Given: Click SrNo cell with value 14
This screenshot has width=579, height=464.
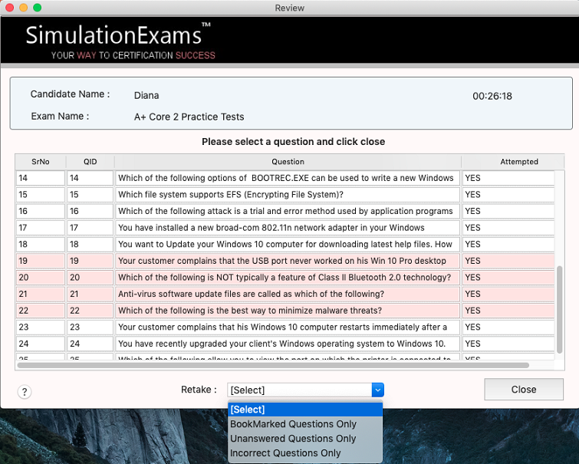Looking at the screenshot, I should point(40,178).
